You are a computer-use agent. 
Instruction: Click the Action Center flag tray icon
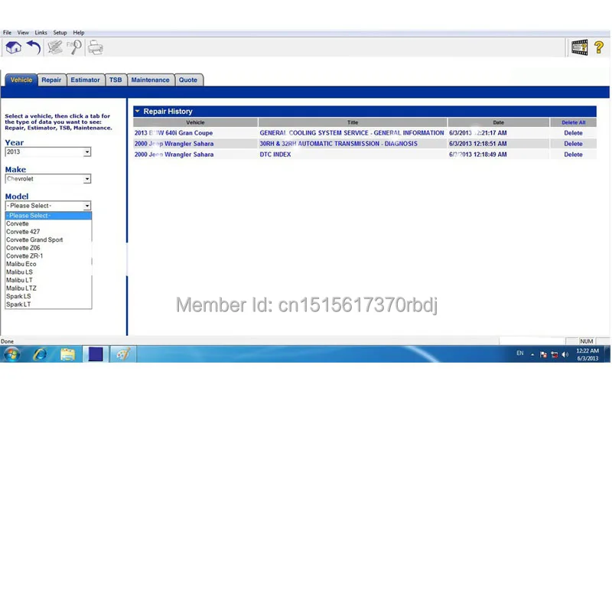pos(543,354)
